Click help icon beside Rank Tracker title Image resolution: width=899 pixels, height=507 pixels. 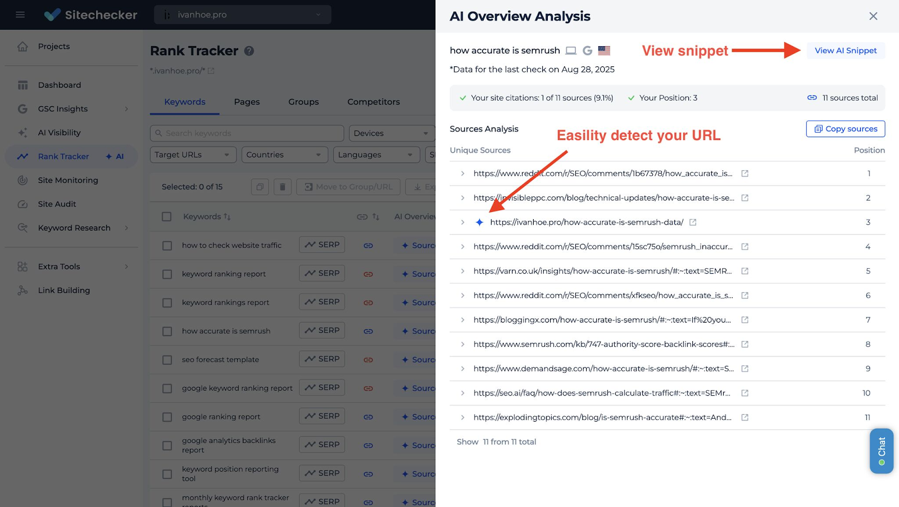(249, 51)
